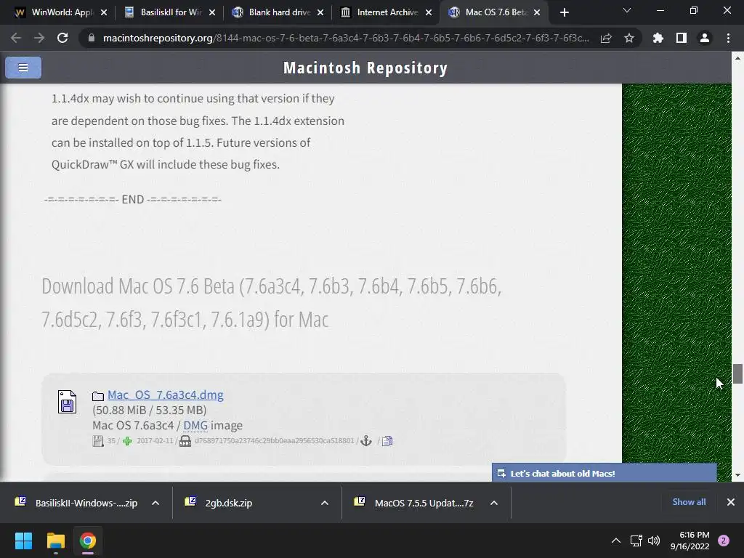Close the WinWorld tab

104,12
